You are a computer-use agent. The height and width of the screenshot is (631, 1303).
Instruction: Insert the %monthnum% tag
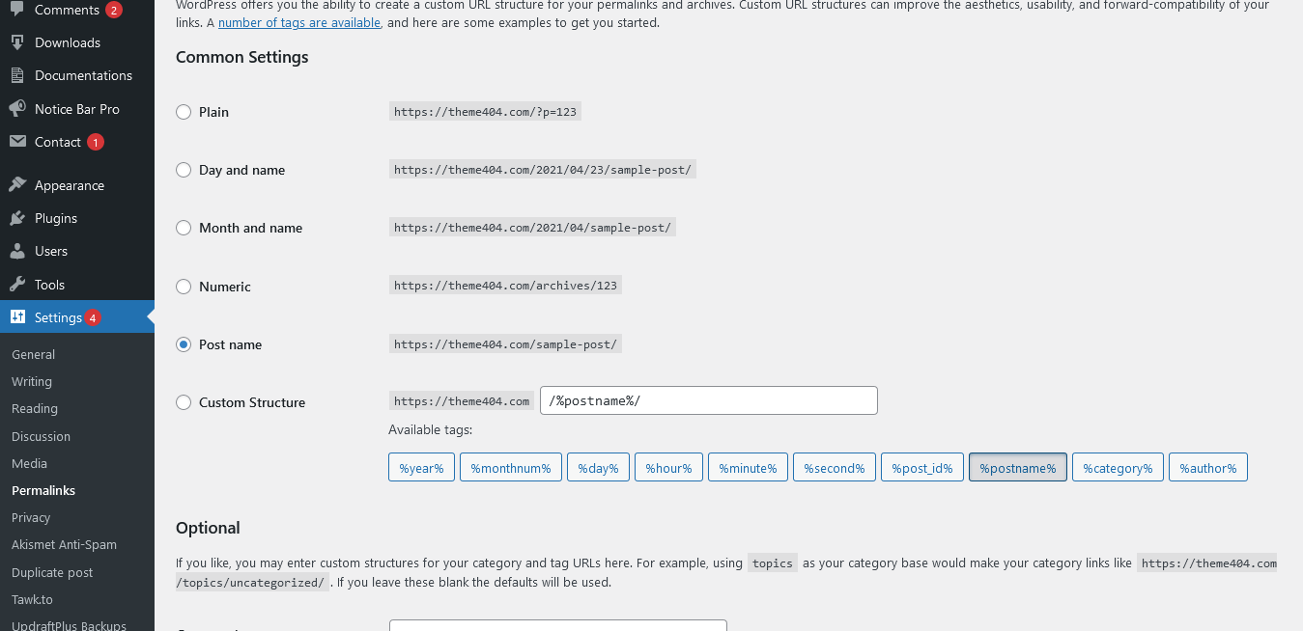[511, 468]
